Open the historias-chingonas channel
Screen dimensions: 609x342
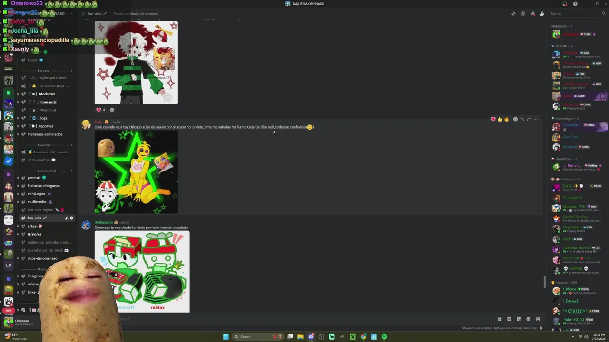coord(47,186)
